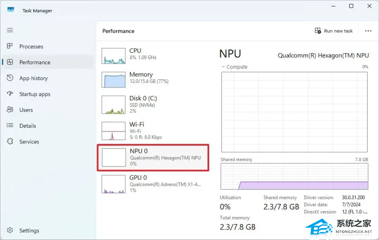Click the NPU Compute utilization graph
Image resolution: width=379 pixels, height=240 pixels.
tap(294, 112)
